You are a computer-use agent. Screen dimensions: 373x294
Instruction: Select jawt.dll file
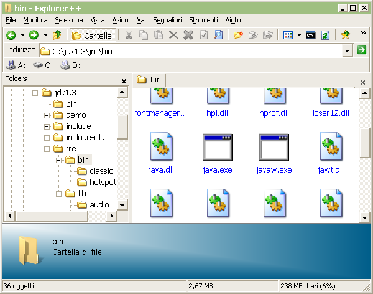331,153
